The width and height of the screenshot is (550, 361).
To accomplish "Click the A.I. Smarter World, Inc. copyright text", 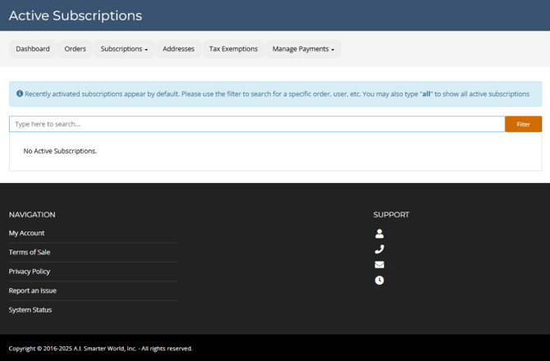I will coord(100,349).
